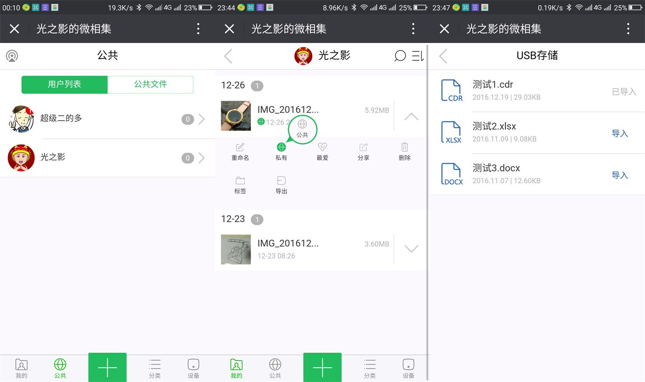Go back from USB存储 screen
Image resolution: width=645 pixels, height=382 pixels.
[443, 56]
